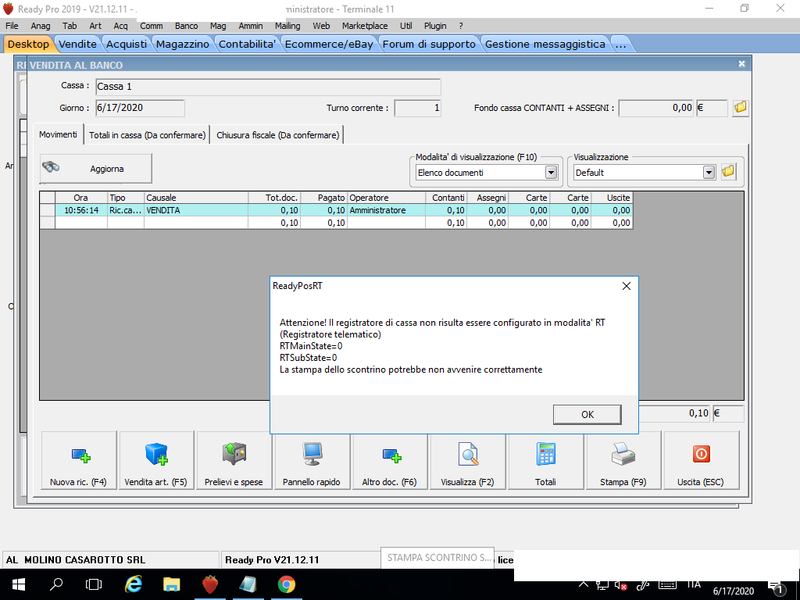Click the Stampa (F9) printer icon
800x600 pixels.
623,454
